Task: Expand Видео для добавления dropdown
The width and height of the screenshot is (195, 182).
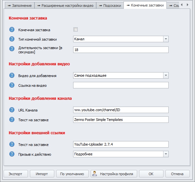Action: [x=166, y=75]
